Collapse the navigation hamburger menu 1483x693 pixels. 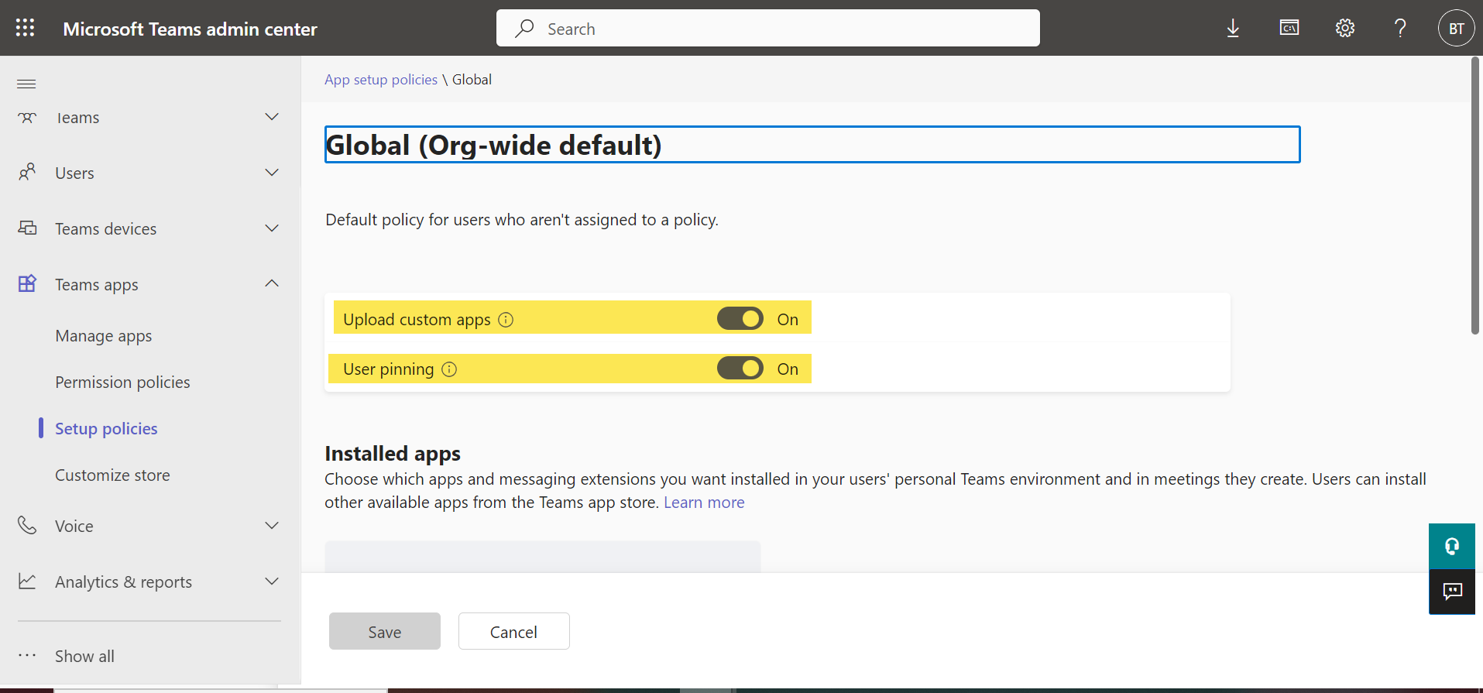(x=26, y=84)
